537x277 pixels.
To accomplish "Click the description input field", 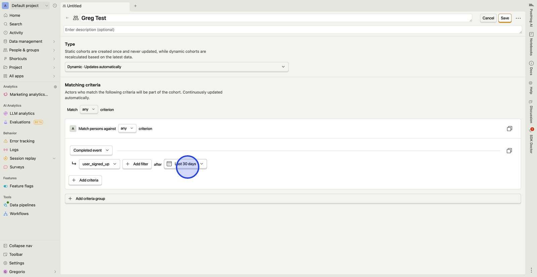I will pos(292,30).
